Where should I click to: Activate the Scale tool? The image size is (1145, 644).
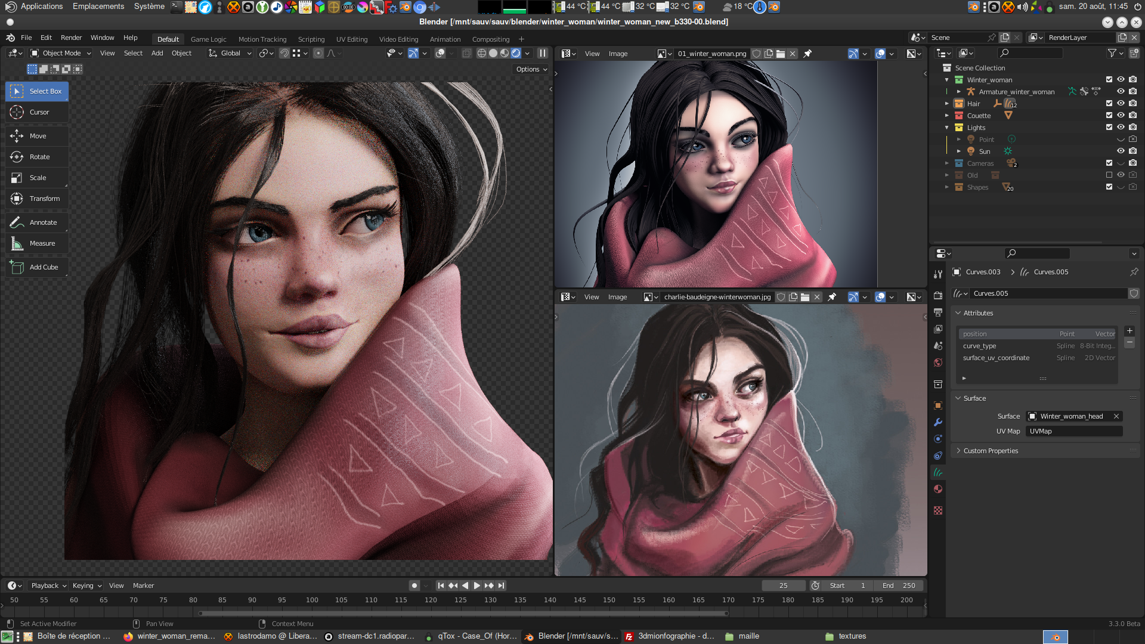click(x=37, y=178)
